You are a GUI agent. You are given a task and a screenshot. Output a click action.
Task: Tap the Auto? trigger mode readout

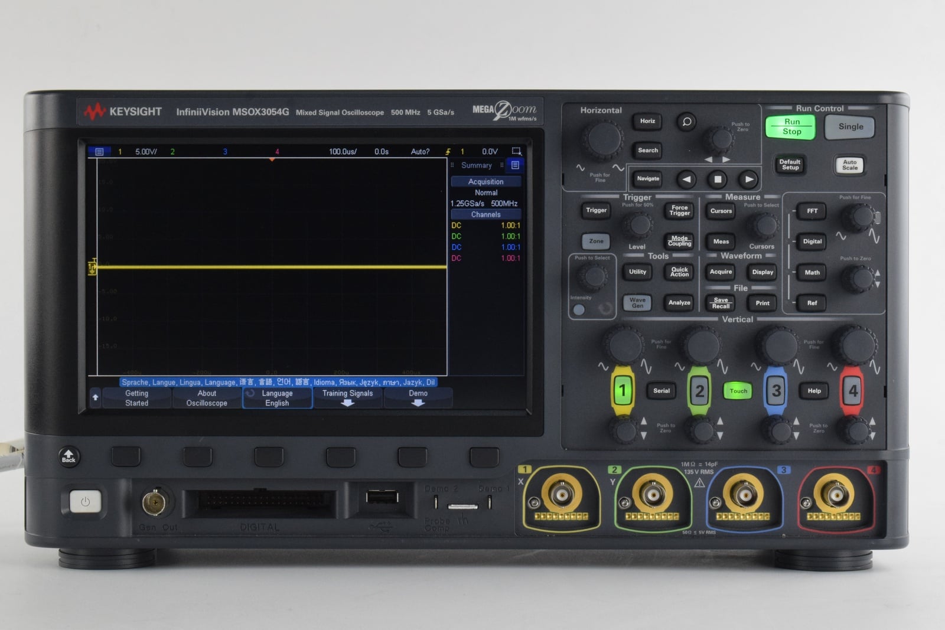click(x=420, y=152)
